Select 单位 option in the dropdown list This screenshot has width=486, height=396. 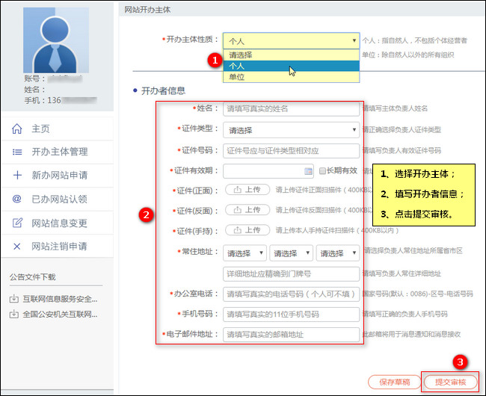coord(291,77)
